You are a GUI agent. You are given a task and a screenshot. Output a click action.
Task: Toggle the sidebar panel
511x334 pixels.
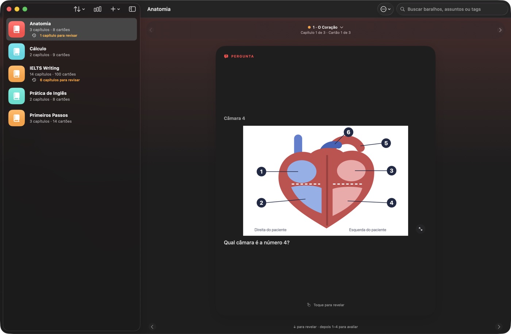[x=132, y=9]
